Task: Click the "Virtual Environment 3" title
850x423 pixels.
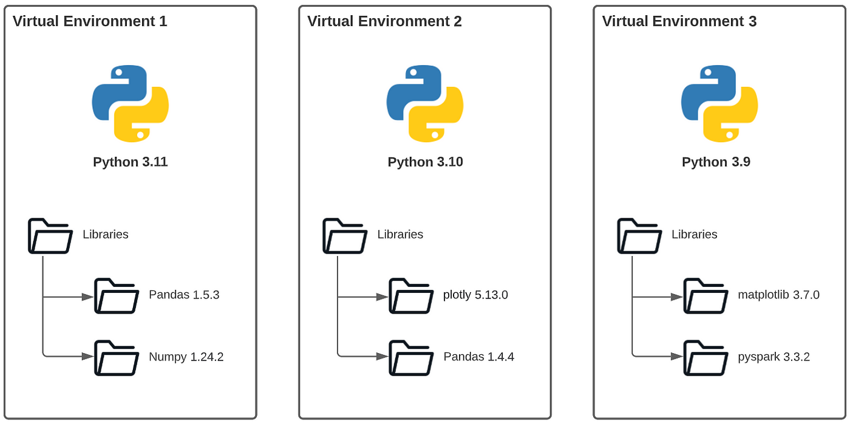Action: coord(679,21)
